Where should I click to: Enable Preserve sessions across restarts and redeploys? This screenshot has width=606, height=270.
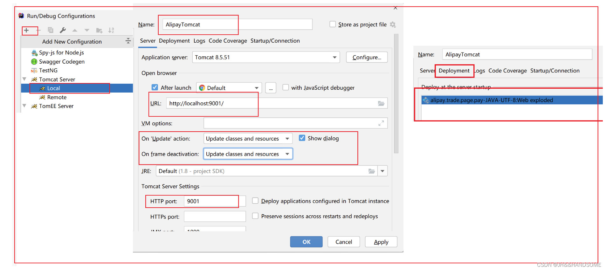[255, 216]
